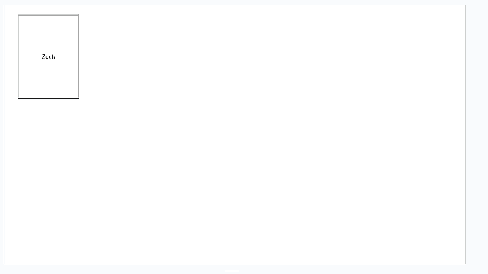Screen dimensions: 488x274
Task: Click the left border of Zach rectangle
Action: 18,57
